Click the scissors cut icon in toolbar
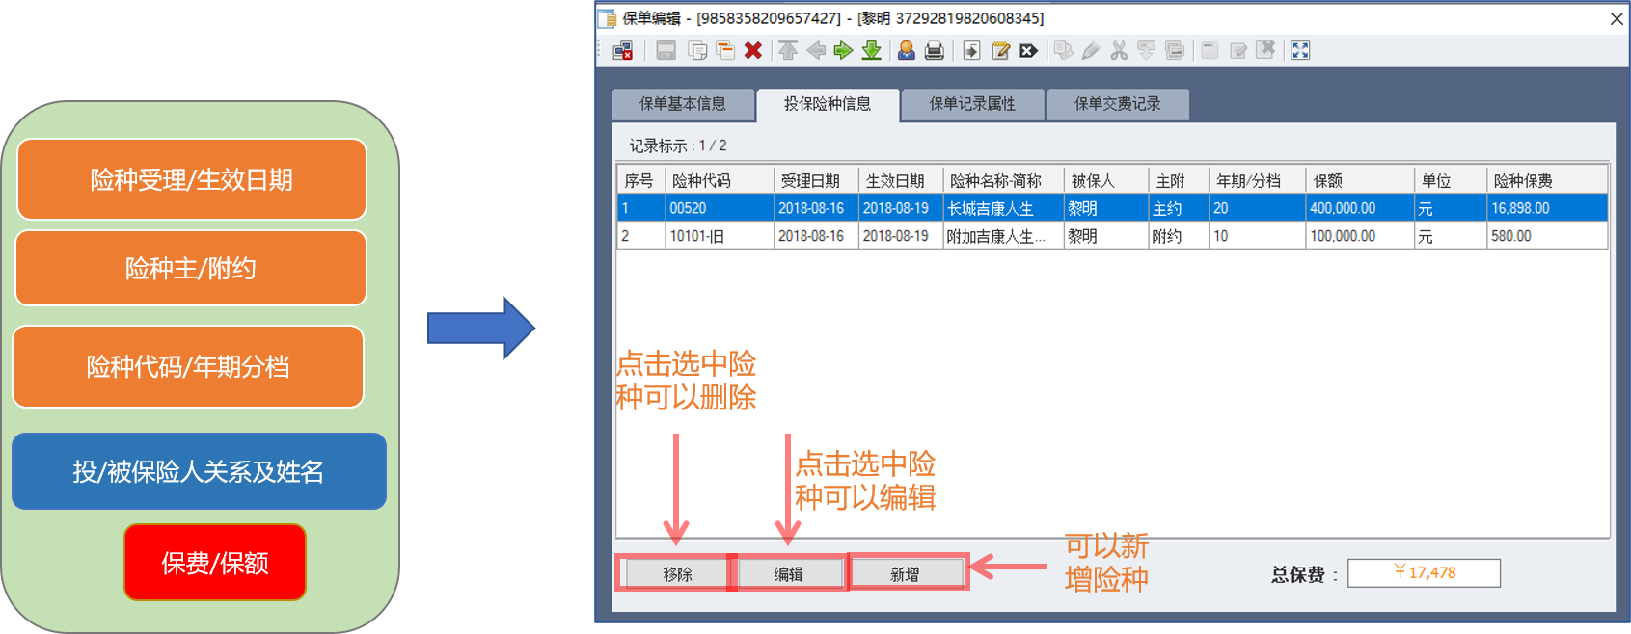The height and width of the screenshot is (634, 1631). [1119, 51]
